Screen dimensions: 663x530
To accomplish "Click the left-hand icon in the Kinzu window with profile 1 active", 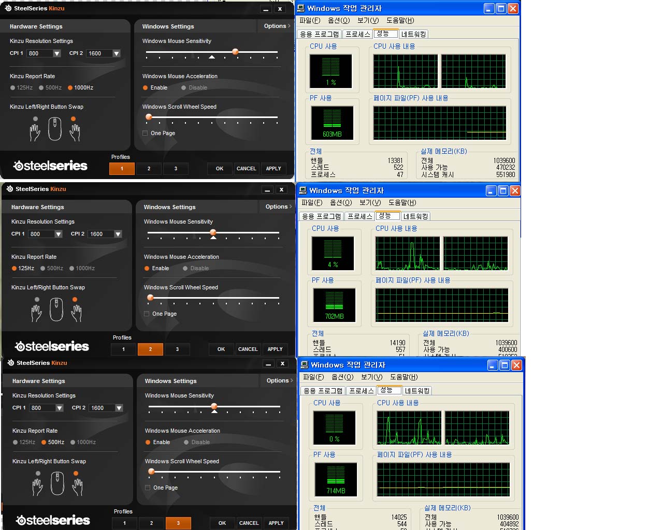I will 35,132.
